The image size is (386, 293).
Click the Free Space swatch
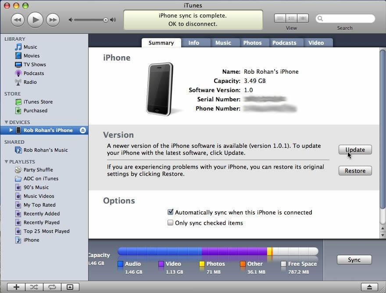click(x=284, y=264)
